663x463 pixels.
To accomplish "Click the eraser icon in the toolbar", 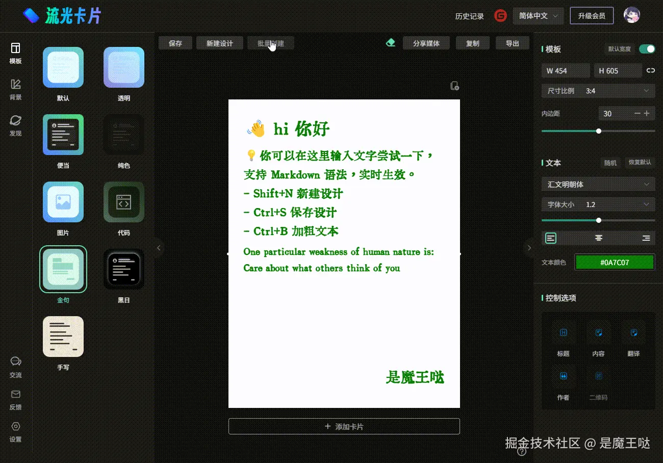I will [391, 43].
